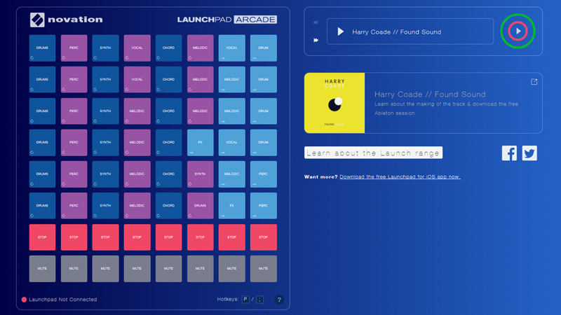The width and height of the screenshot is (561, 315).
Task: Trigger the purple VOCAL pad in second row
Action: pyautogui.click(x=137, y=79)
